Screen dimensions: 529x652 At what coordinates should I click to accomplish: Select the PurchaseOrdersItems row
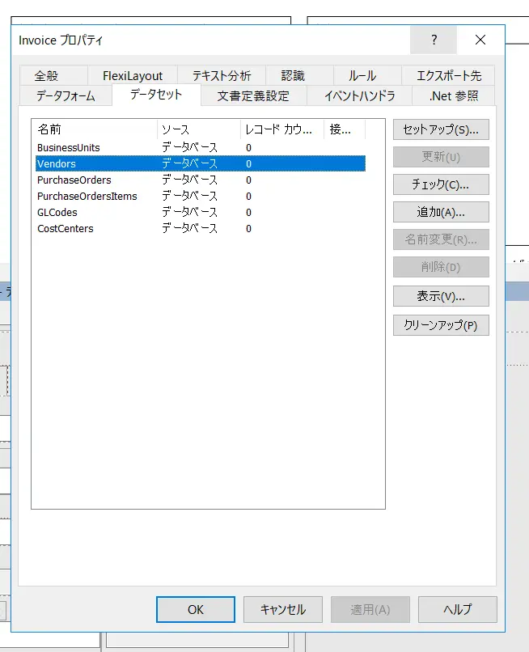(201, 197)
